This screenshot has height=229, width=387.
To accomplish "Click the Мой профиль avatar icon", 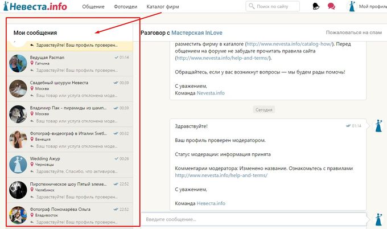I will 352,6.
